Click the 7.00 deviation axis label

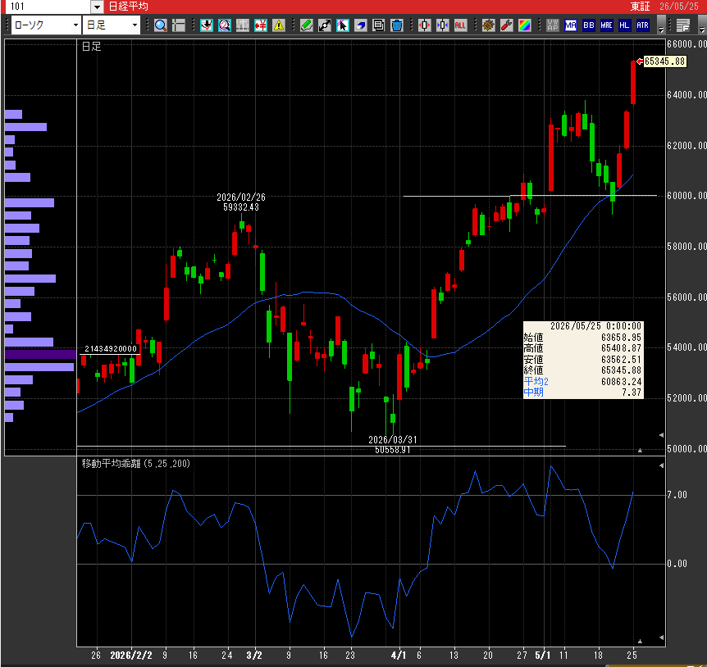pyautogui.click(x=677, y=495)
